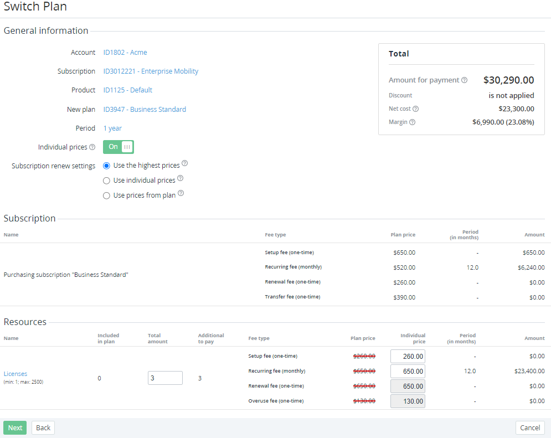Screen dimensions: 551x438
Task: Select the Use the highest prices radio button
Action: point(106,166)
